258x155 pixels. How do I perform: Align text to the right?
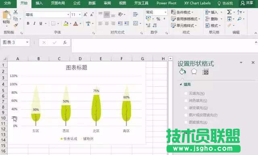pyautogui.click(x=113, y=23)
